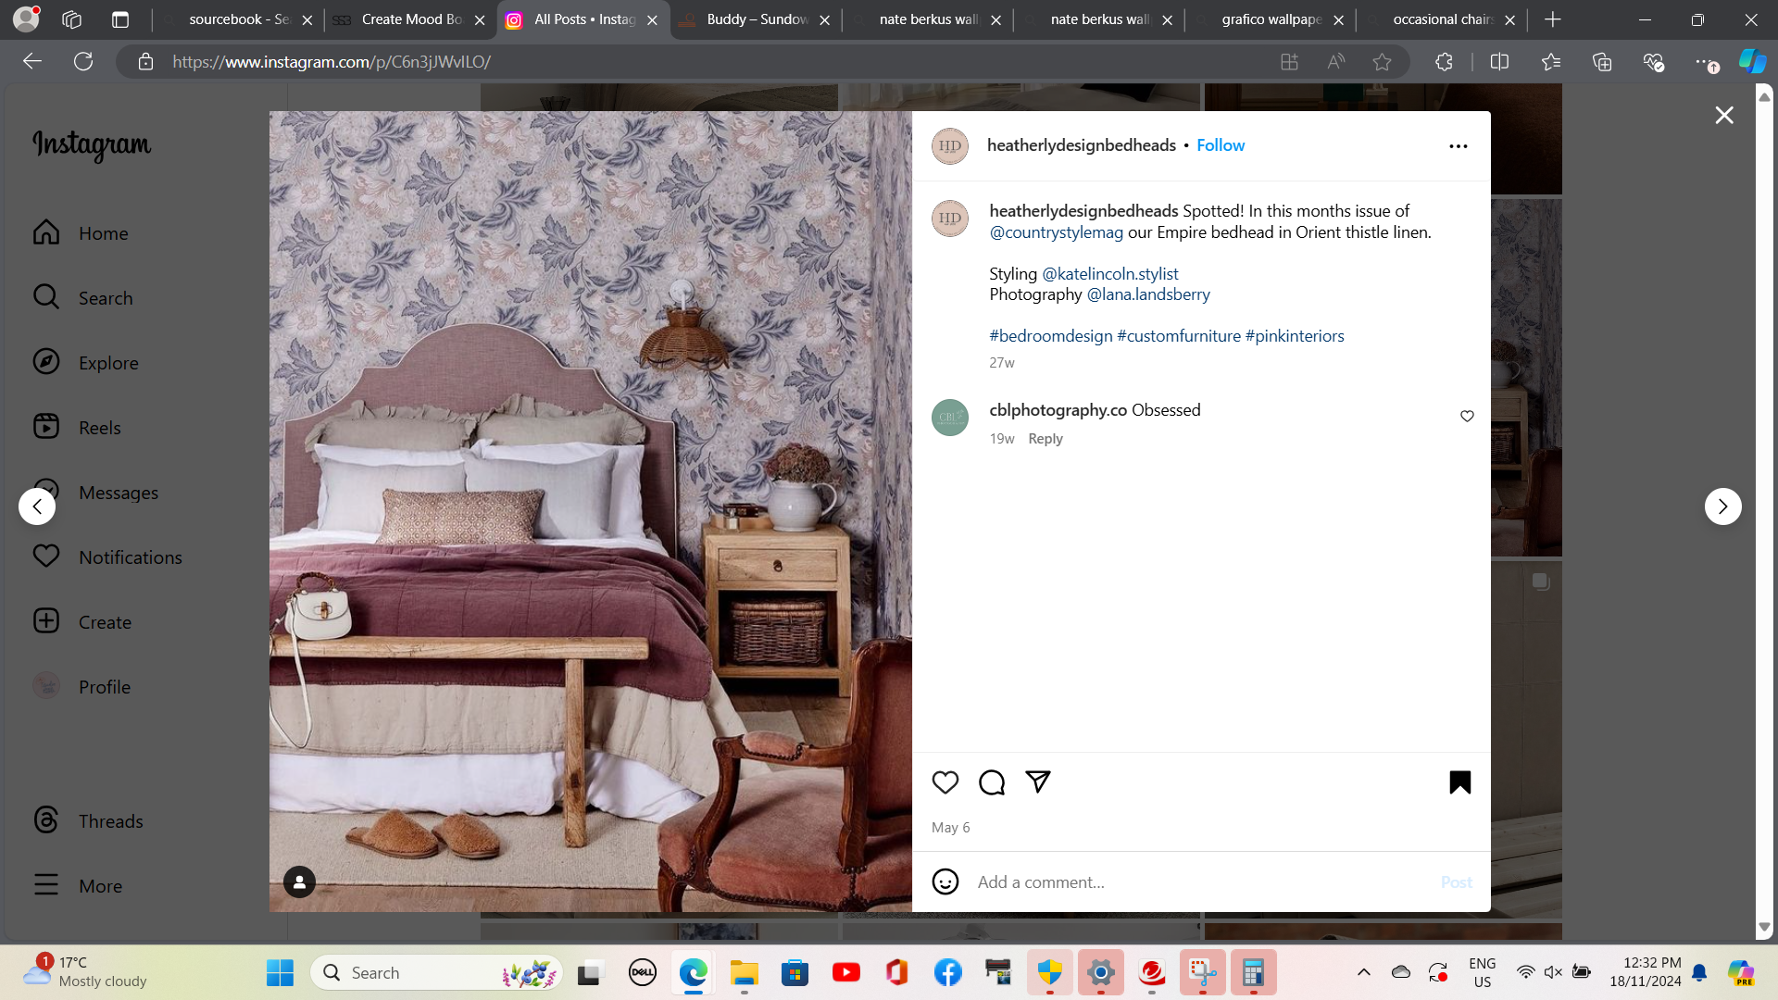Viewport: 1778px width, 1000px height.
Task: Like the post with the heart icon
Action: click(x=945, y=782)
